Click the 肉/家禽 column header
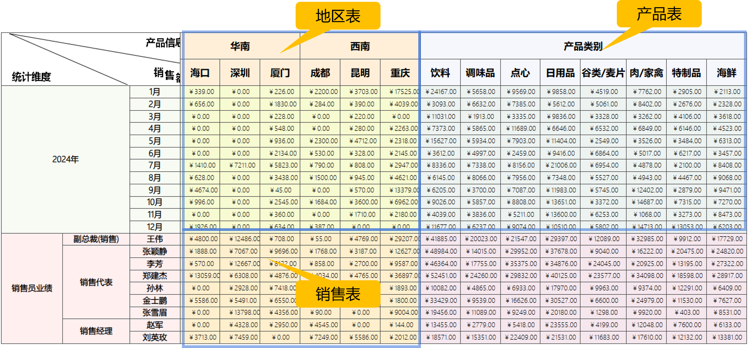The width and height of the screenshot is (748, 348). [646, 73]
